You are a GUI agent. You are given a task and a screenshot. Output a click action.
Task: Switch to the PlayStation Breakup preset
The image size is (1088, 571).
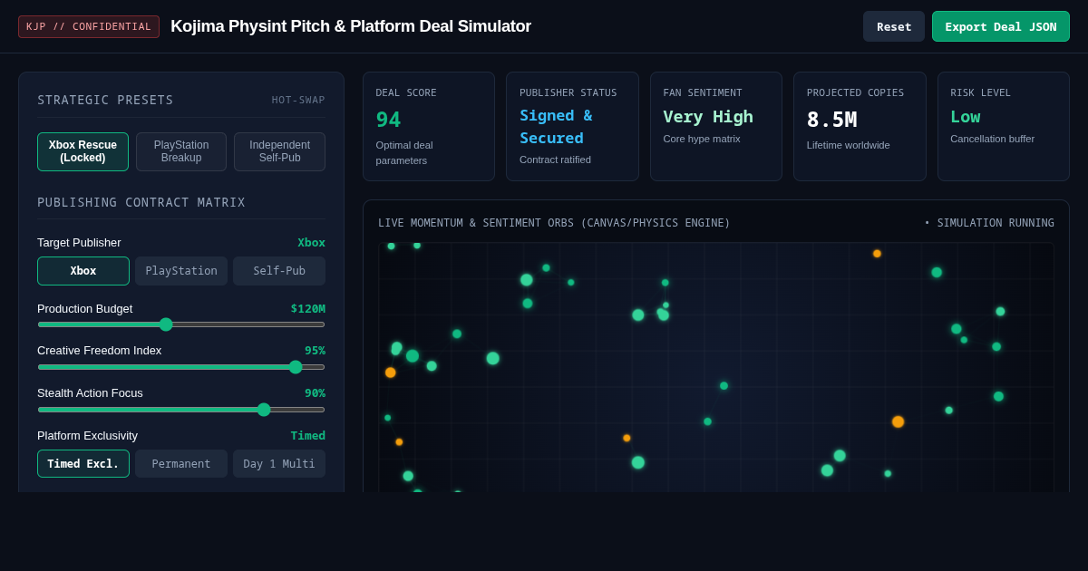(x=181, y=151)
